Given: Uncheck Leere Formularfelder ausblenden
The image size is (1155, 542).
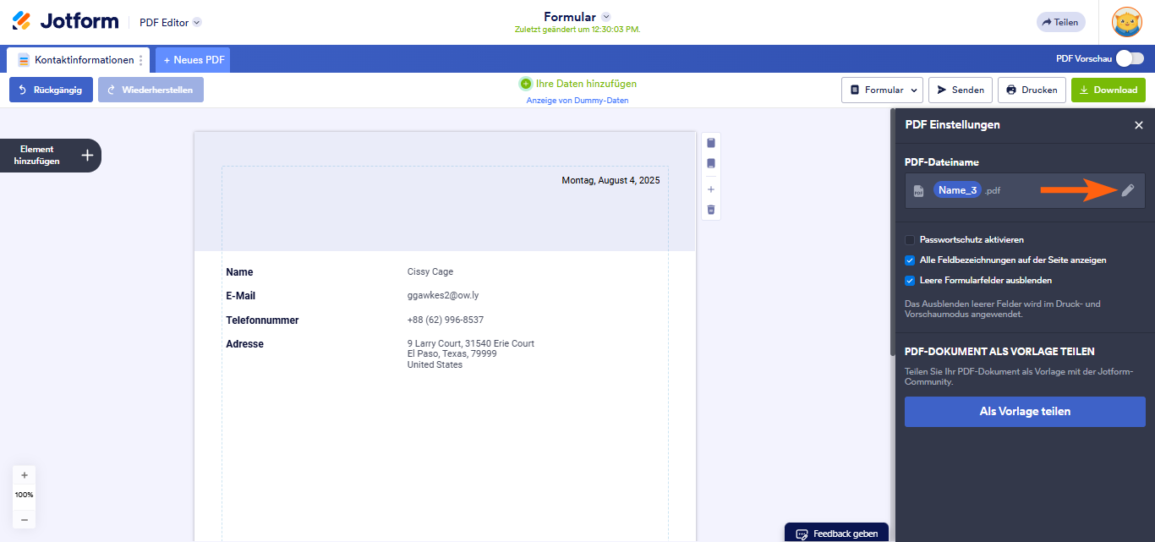Looking at the screenshot, I should (910, 280).
